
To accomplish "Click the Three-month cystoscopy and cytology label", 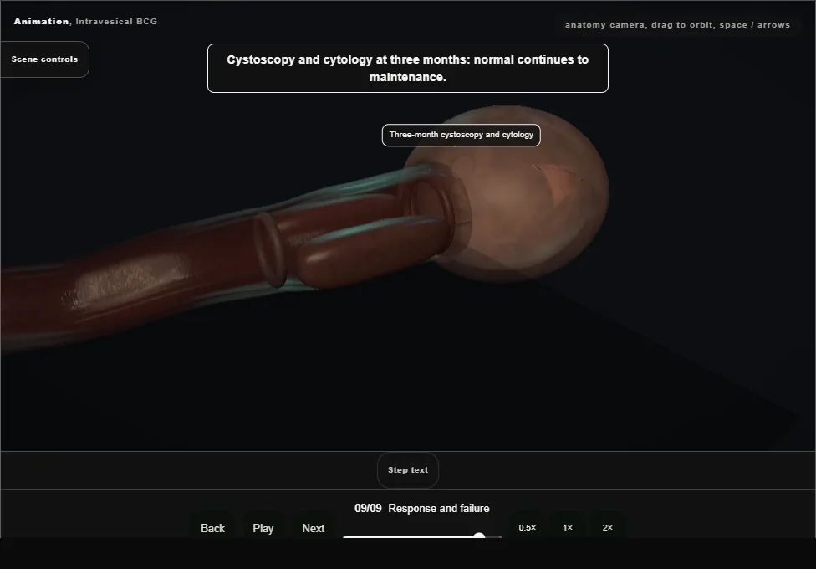I will [x=461, y=135].
